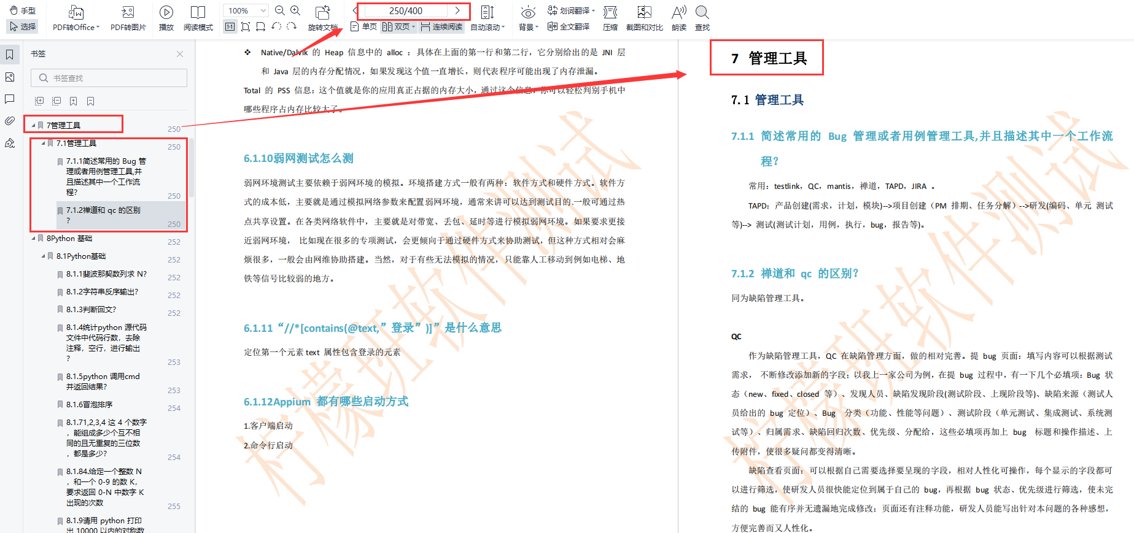Zoom in with the plus magnifier
1134x533 pixels.
click(x=295, y=10)
